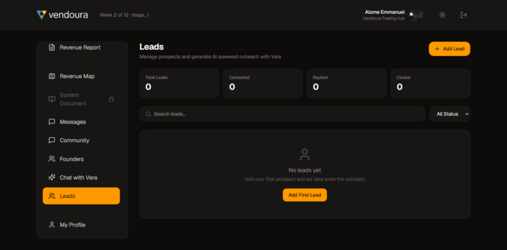Image resolution: width=507 pixels, height=250 pixels.
Task: Click the Revenue Map icon
Action: [51, 77]
